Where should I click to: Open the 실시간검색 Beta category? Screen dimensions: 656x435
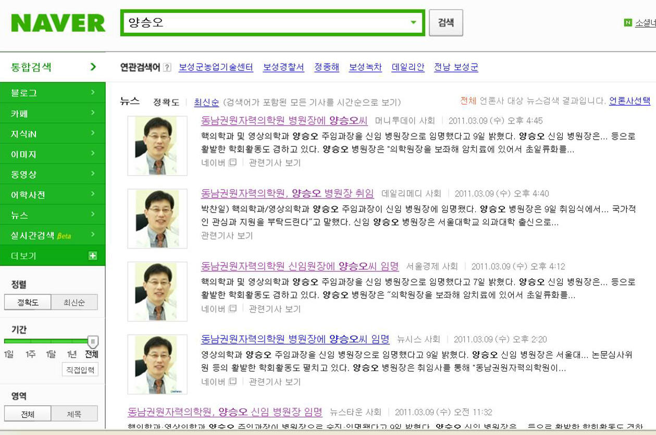pos(53,235)
